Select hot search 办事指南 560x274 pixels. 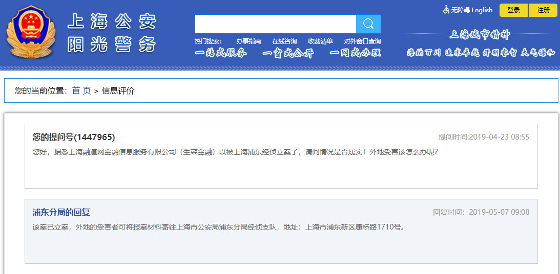(x=248, y=41)
